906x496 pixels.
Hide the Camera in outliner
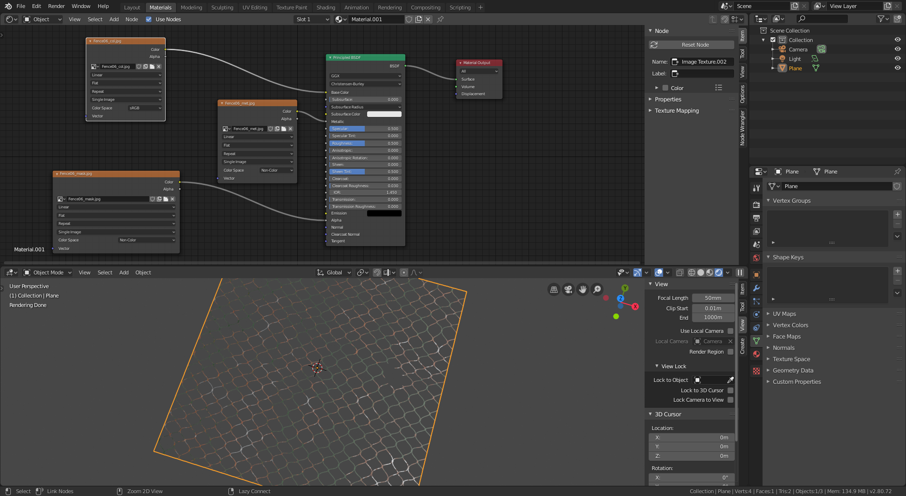tap(898, 49)
